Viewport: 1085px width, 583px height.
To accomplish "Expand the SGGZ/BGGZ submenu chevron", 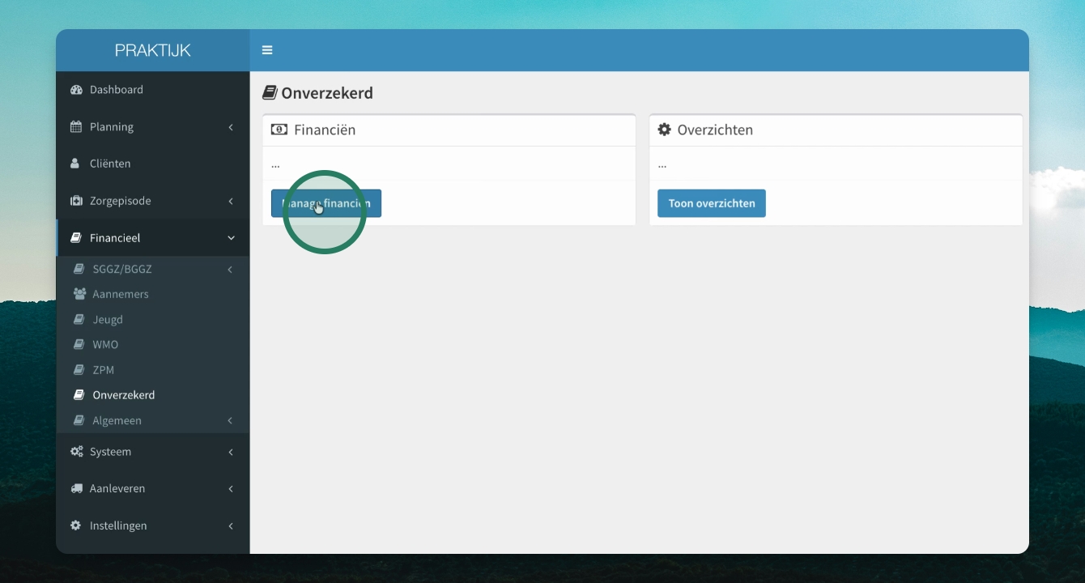I will point(230,270).
